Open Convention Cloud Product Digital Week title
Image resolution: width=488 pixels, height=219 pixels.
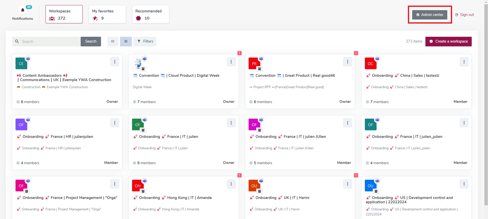pos(176,76)
